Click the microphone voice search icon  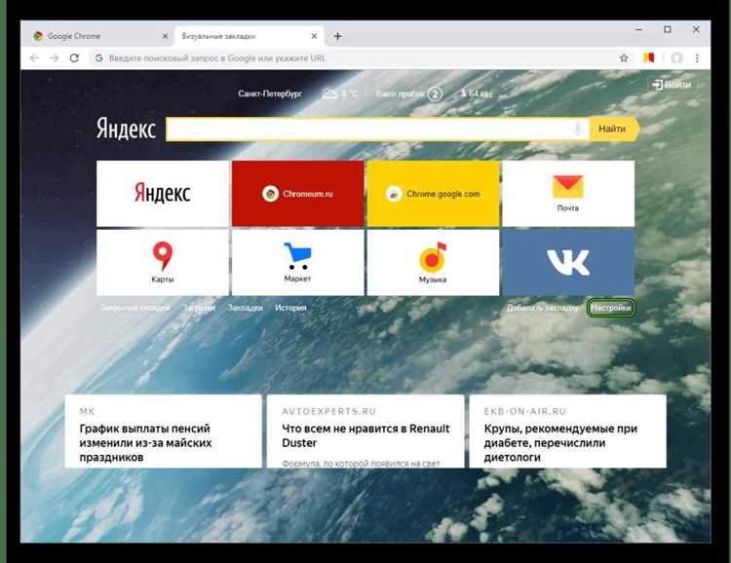tap(578, 129)
